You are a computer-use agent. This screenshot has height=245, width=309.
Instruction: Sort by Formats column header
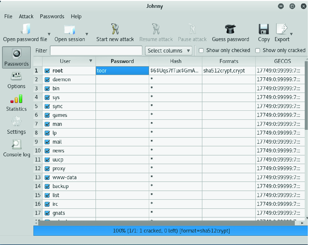[229, 61]
